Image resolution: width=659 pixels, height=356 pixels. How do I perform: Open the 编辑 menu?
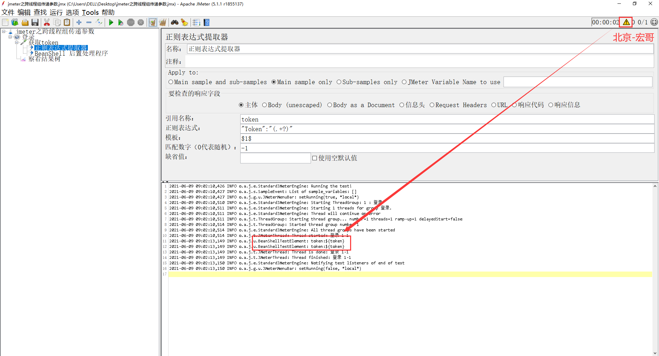24,12
